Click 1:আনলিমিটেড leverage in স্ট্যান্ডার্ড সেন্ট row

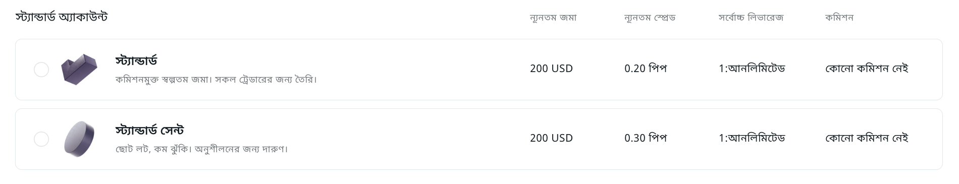point(752,138)
